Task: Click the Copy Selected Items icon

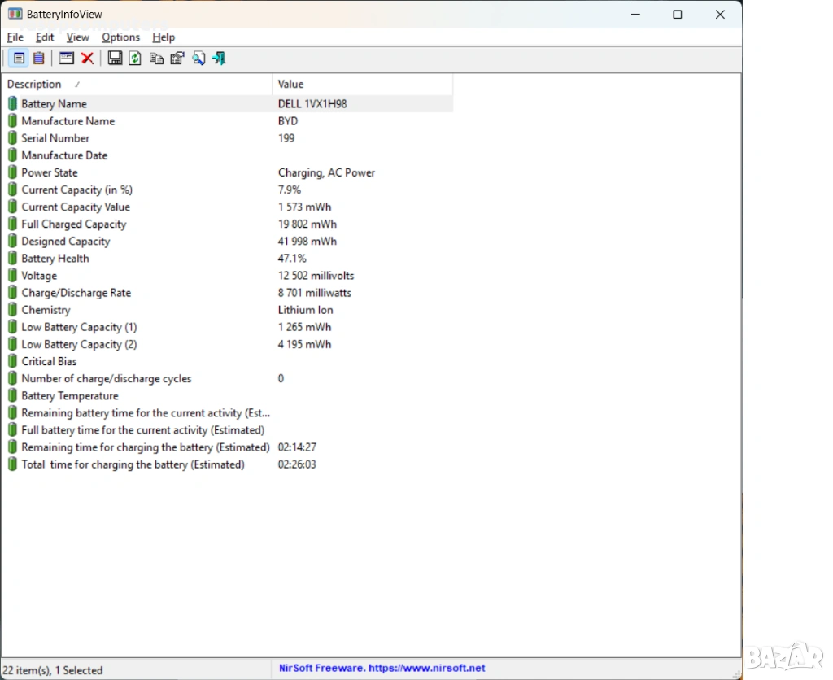Action: (x=156, y=59)
